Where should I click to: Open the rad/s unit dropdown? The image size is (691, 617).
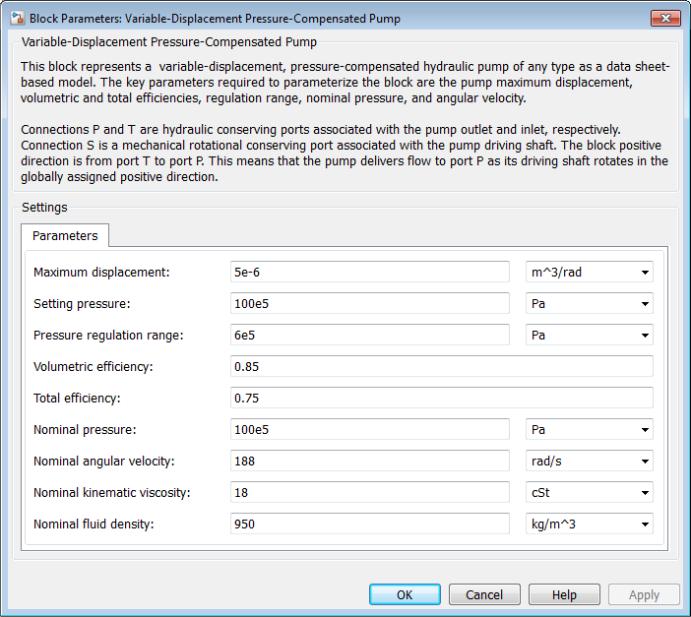coord(589,462)
